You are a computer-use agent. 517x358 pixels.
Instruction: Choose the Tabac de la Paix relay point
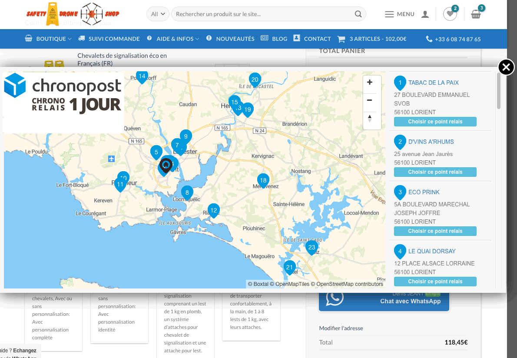click(x=435, y=122)
